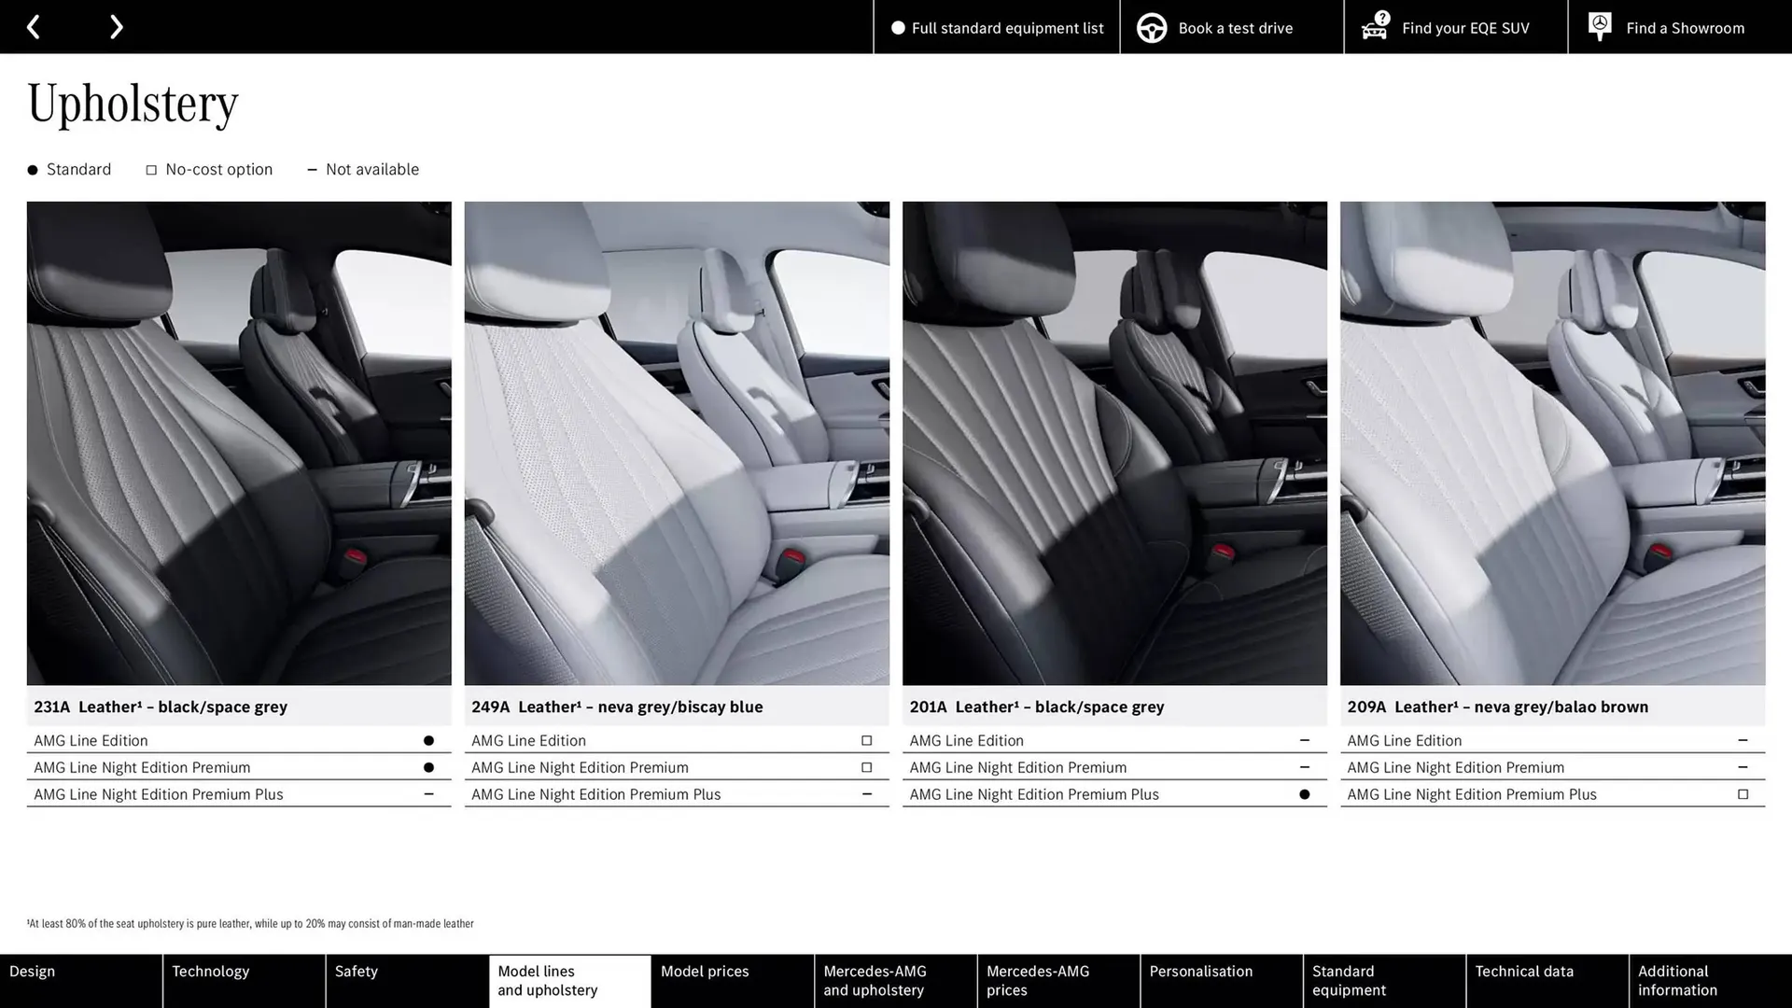Click the Standard legend dot
Image resolution: width=1792 pixels, height=1008 pixels.
point(33,170)
